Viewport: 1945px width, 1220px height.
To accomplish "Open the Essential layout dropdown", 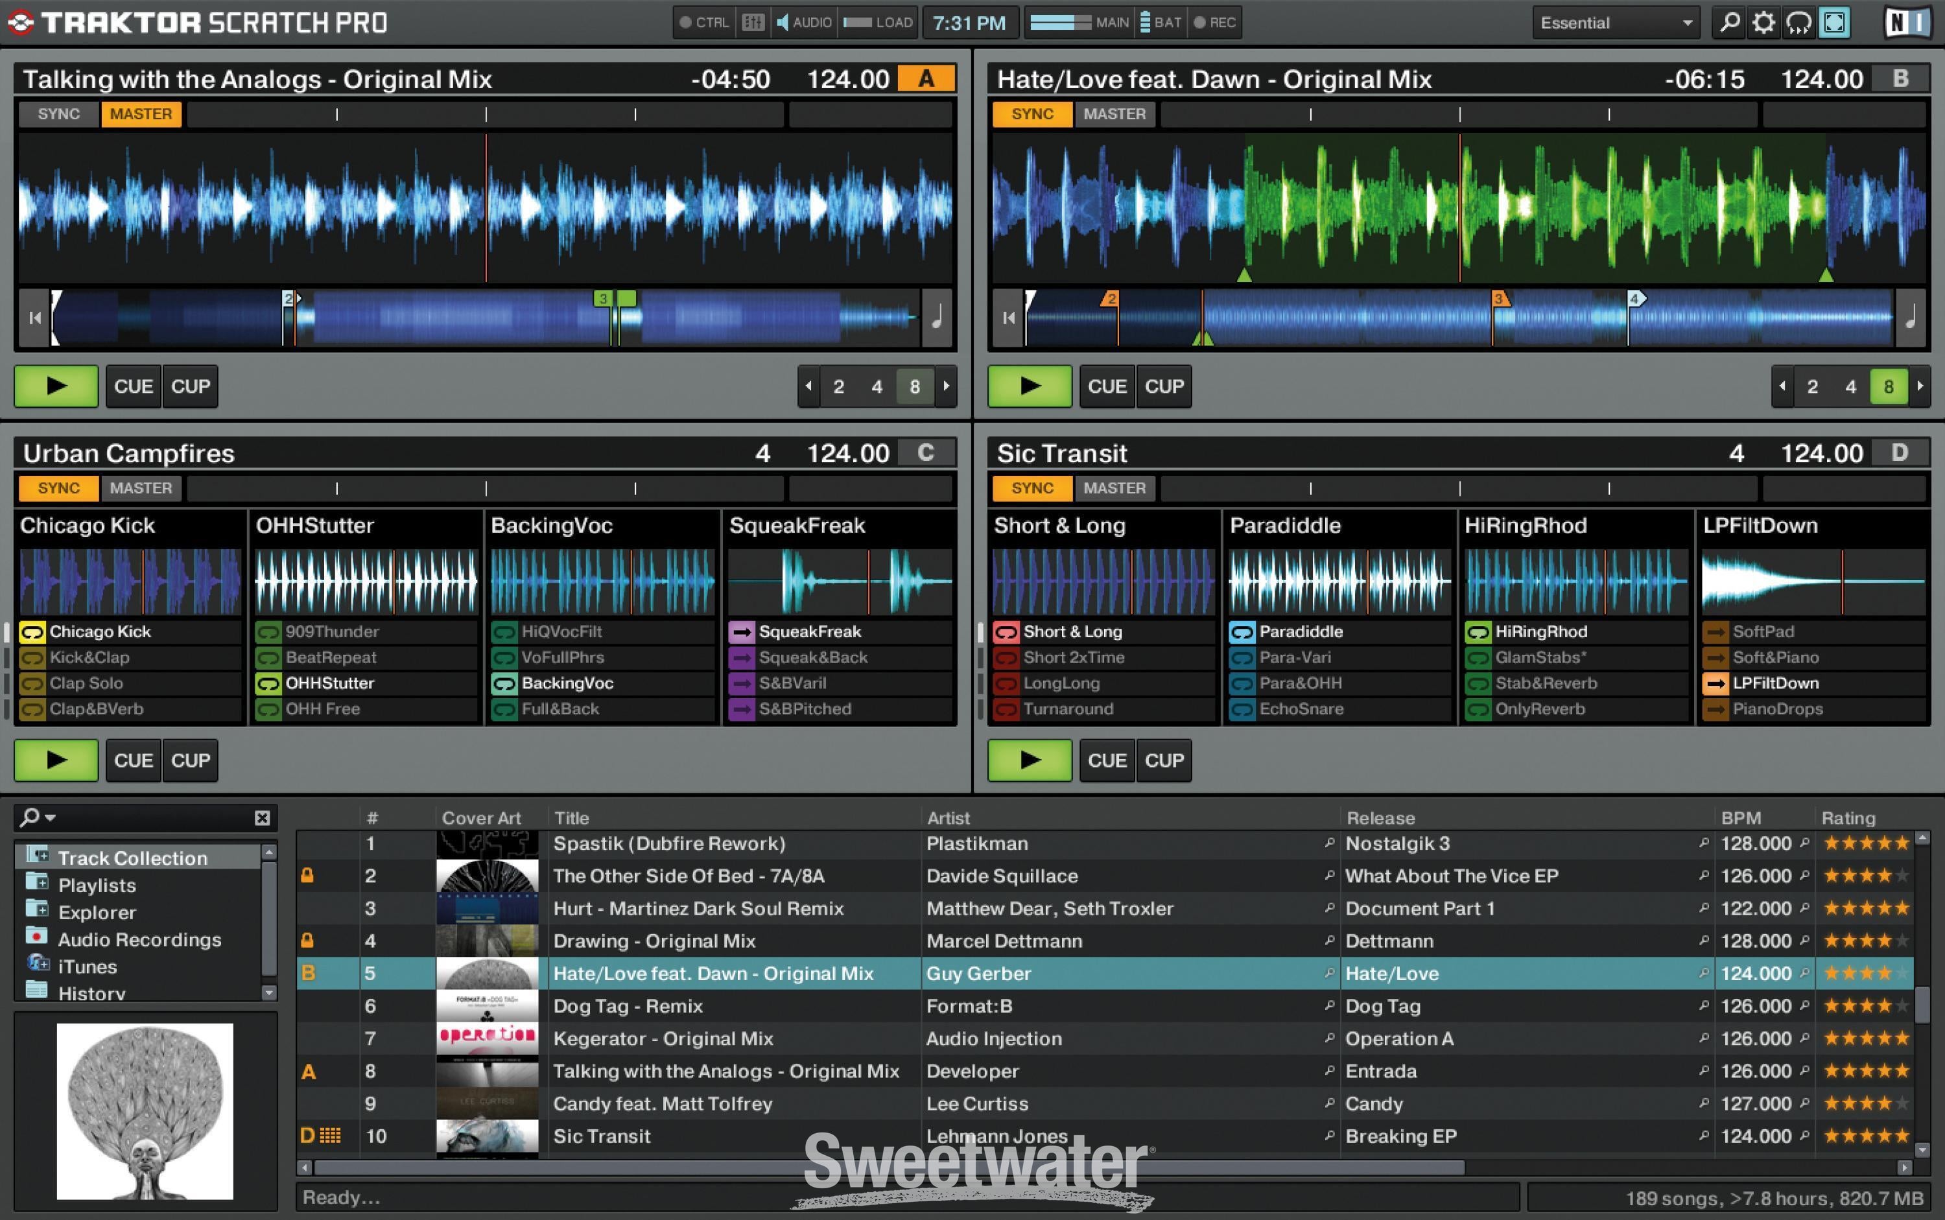I will click(x=1615, y=23).
